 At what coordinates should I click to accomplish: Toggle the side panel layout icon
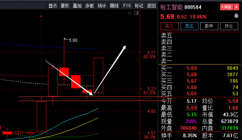[x=136, y=13]
